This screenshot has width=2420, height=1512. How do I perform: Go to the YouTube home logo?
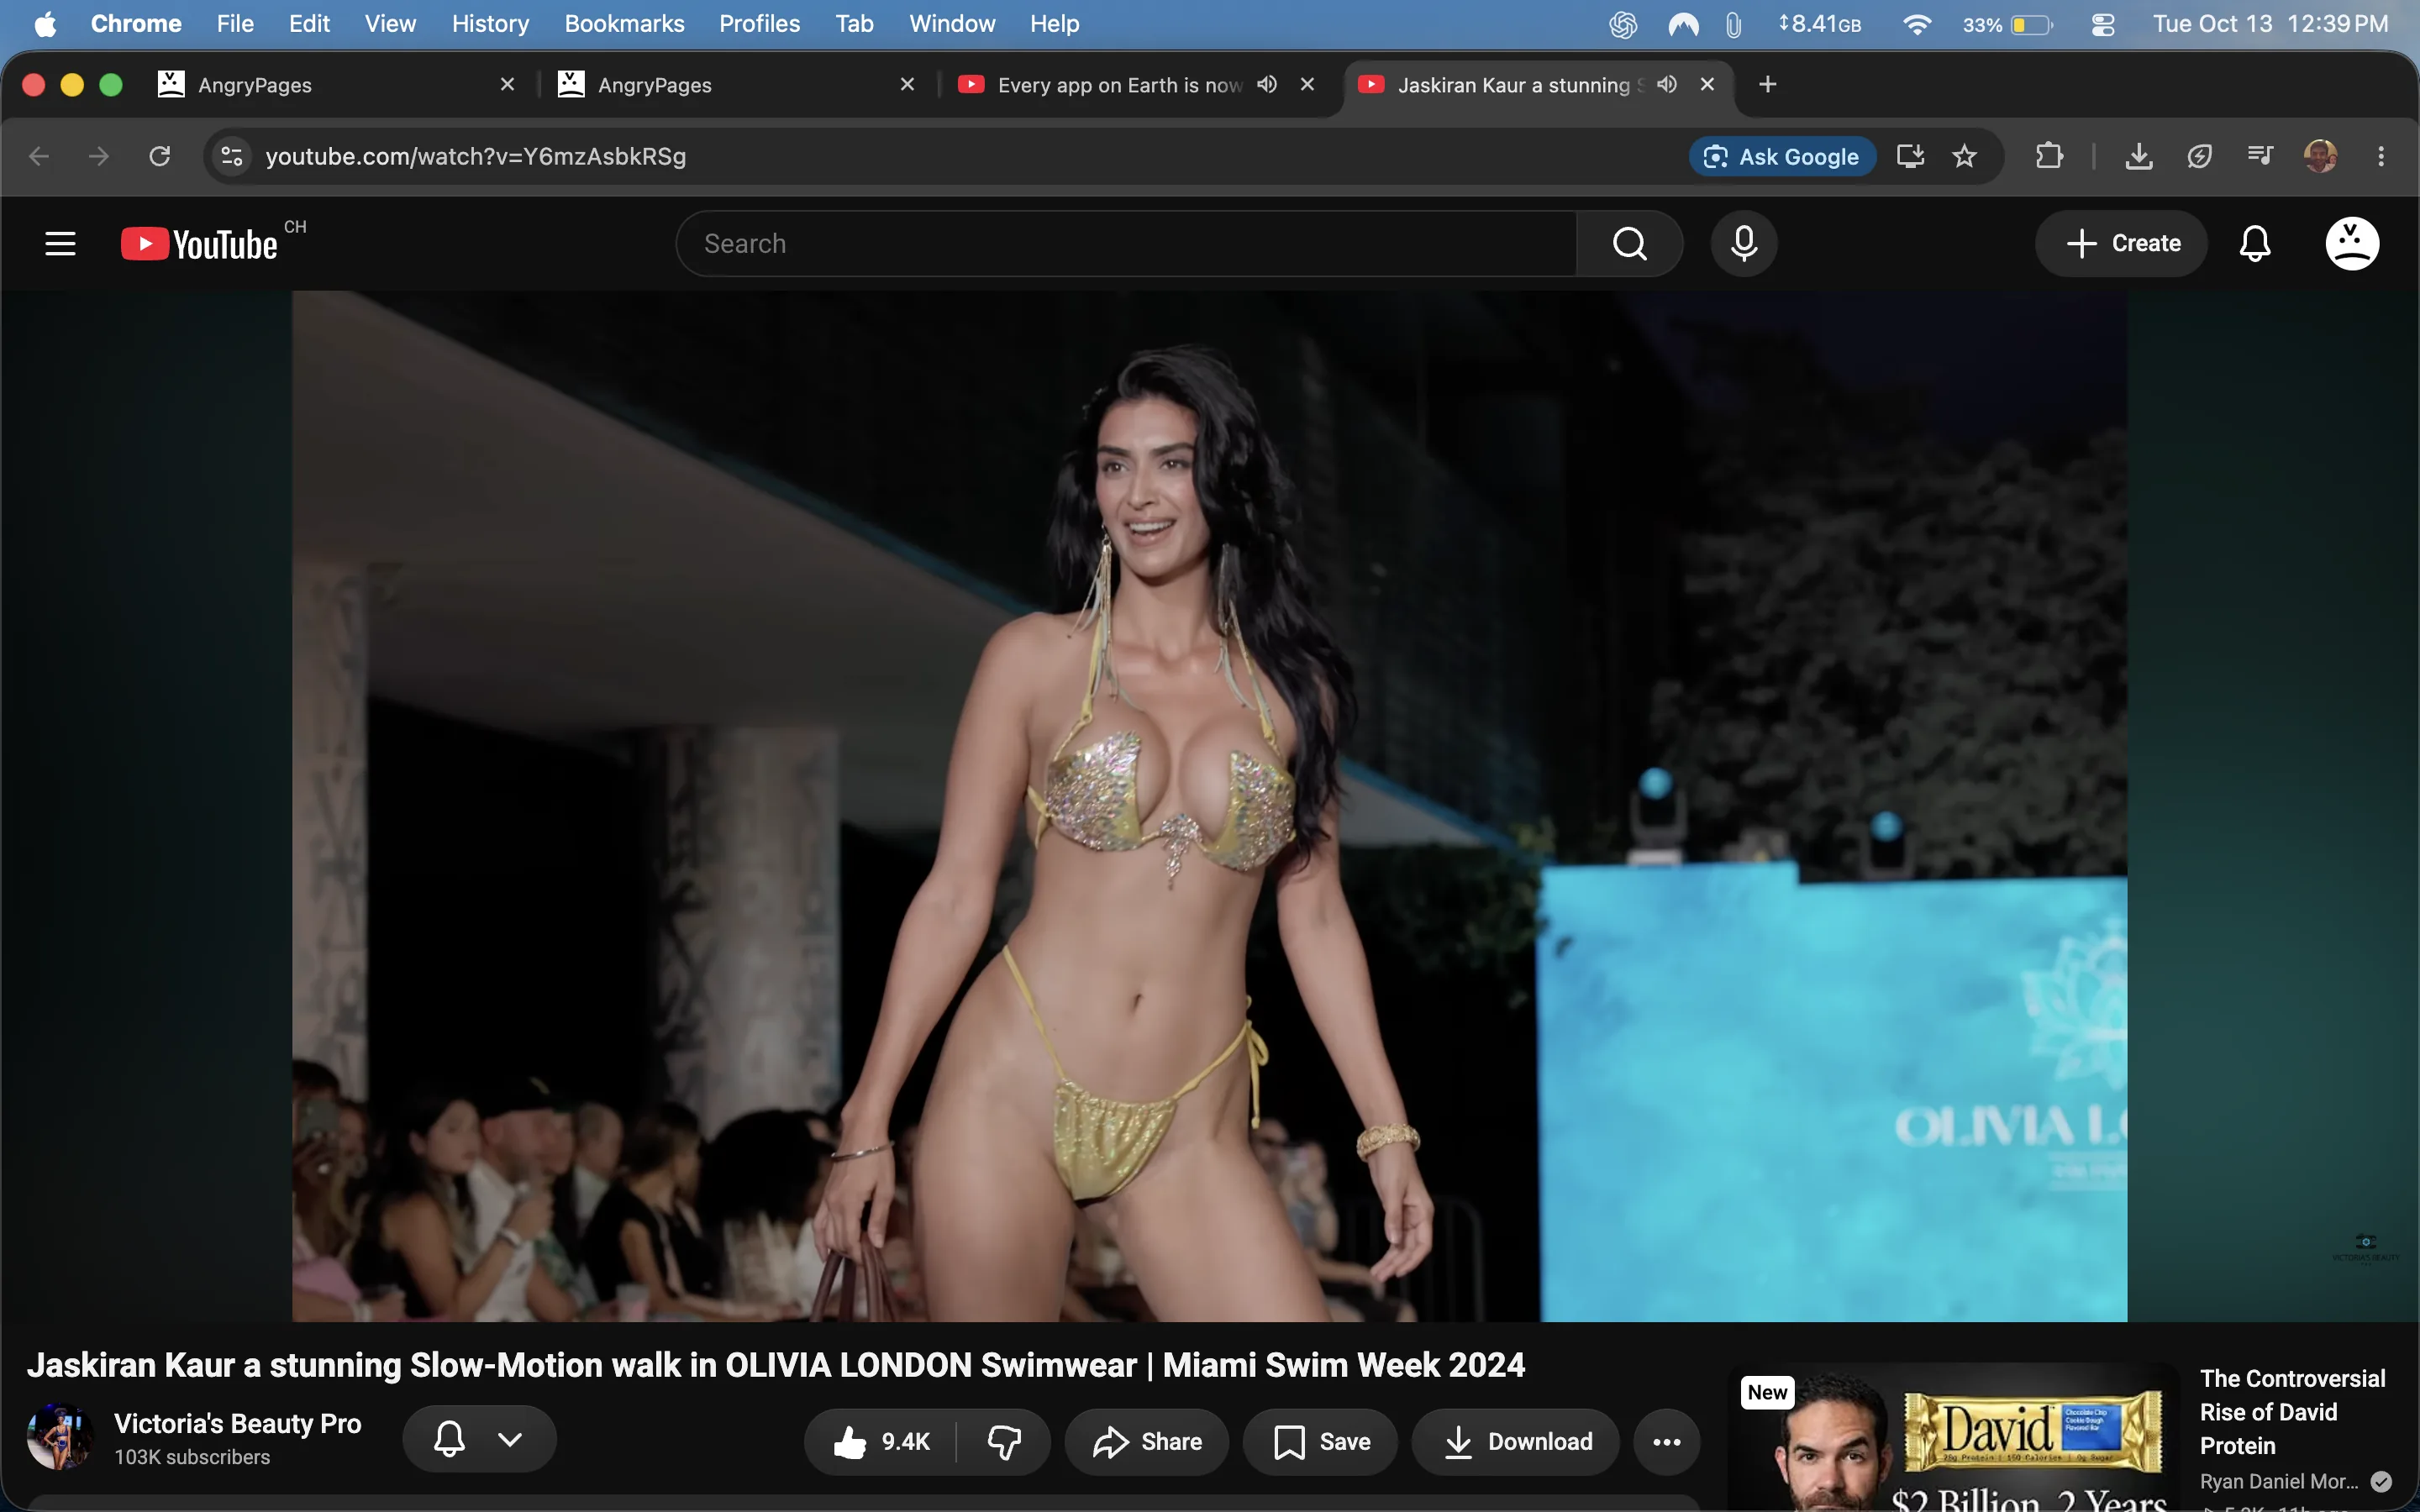(x=199, y=244)
